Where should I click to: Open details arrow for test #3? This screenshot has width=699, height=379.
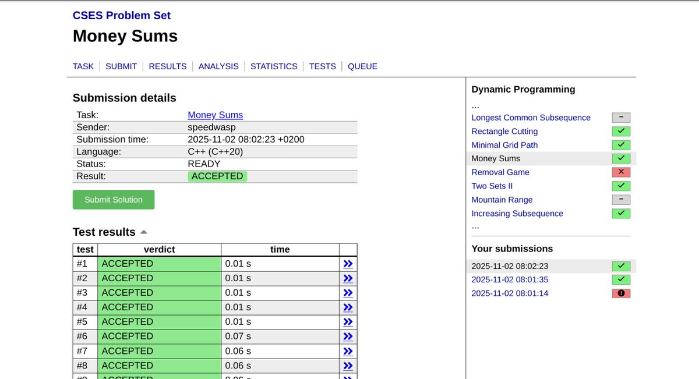(348, 293)
